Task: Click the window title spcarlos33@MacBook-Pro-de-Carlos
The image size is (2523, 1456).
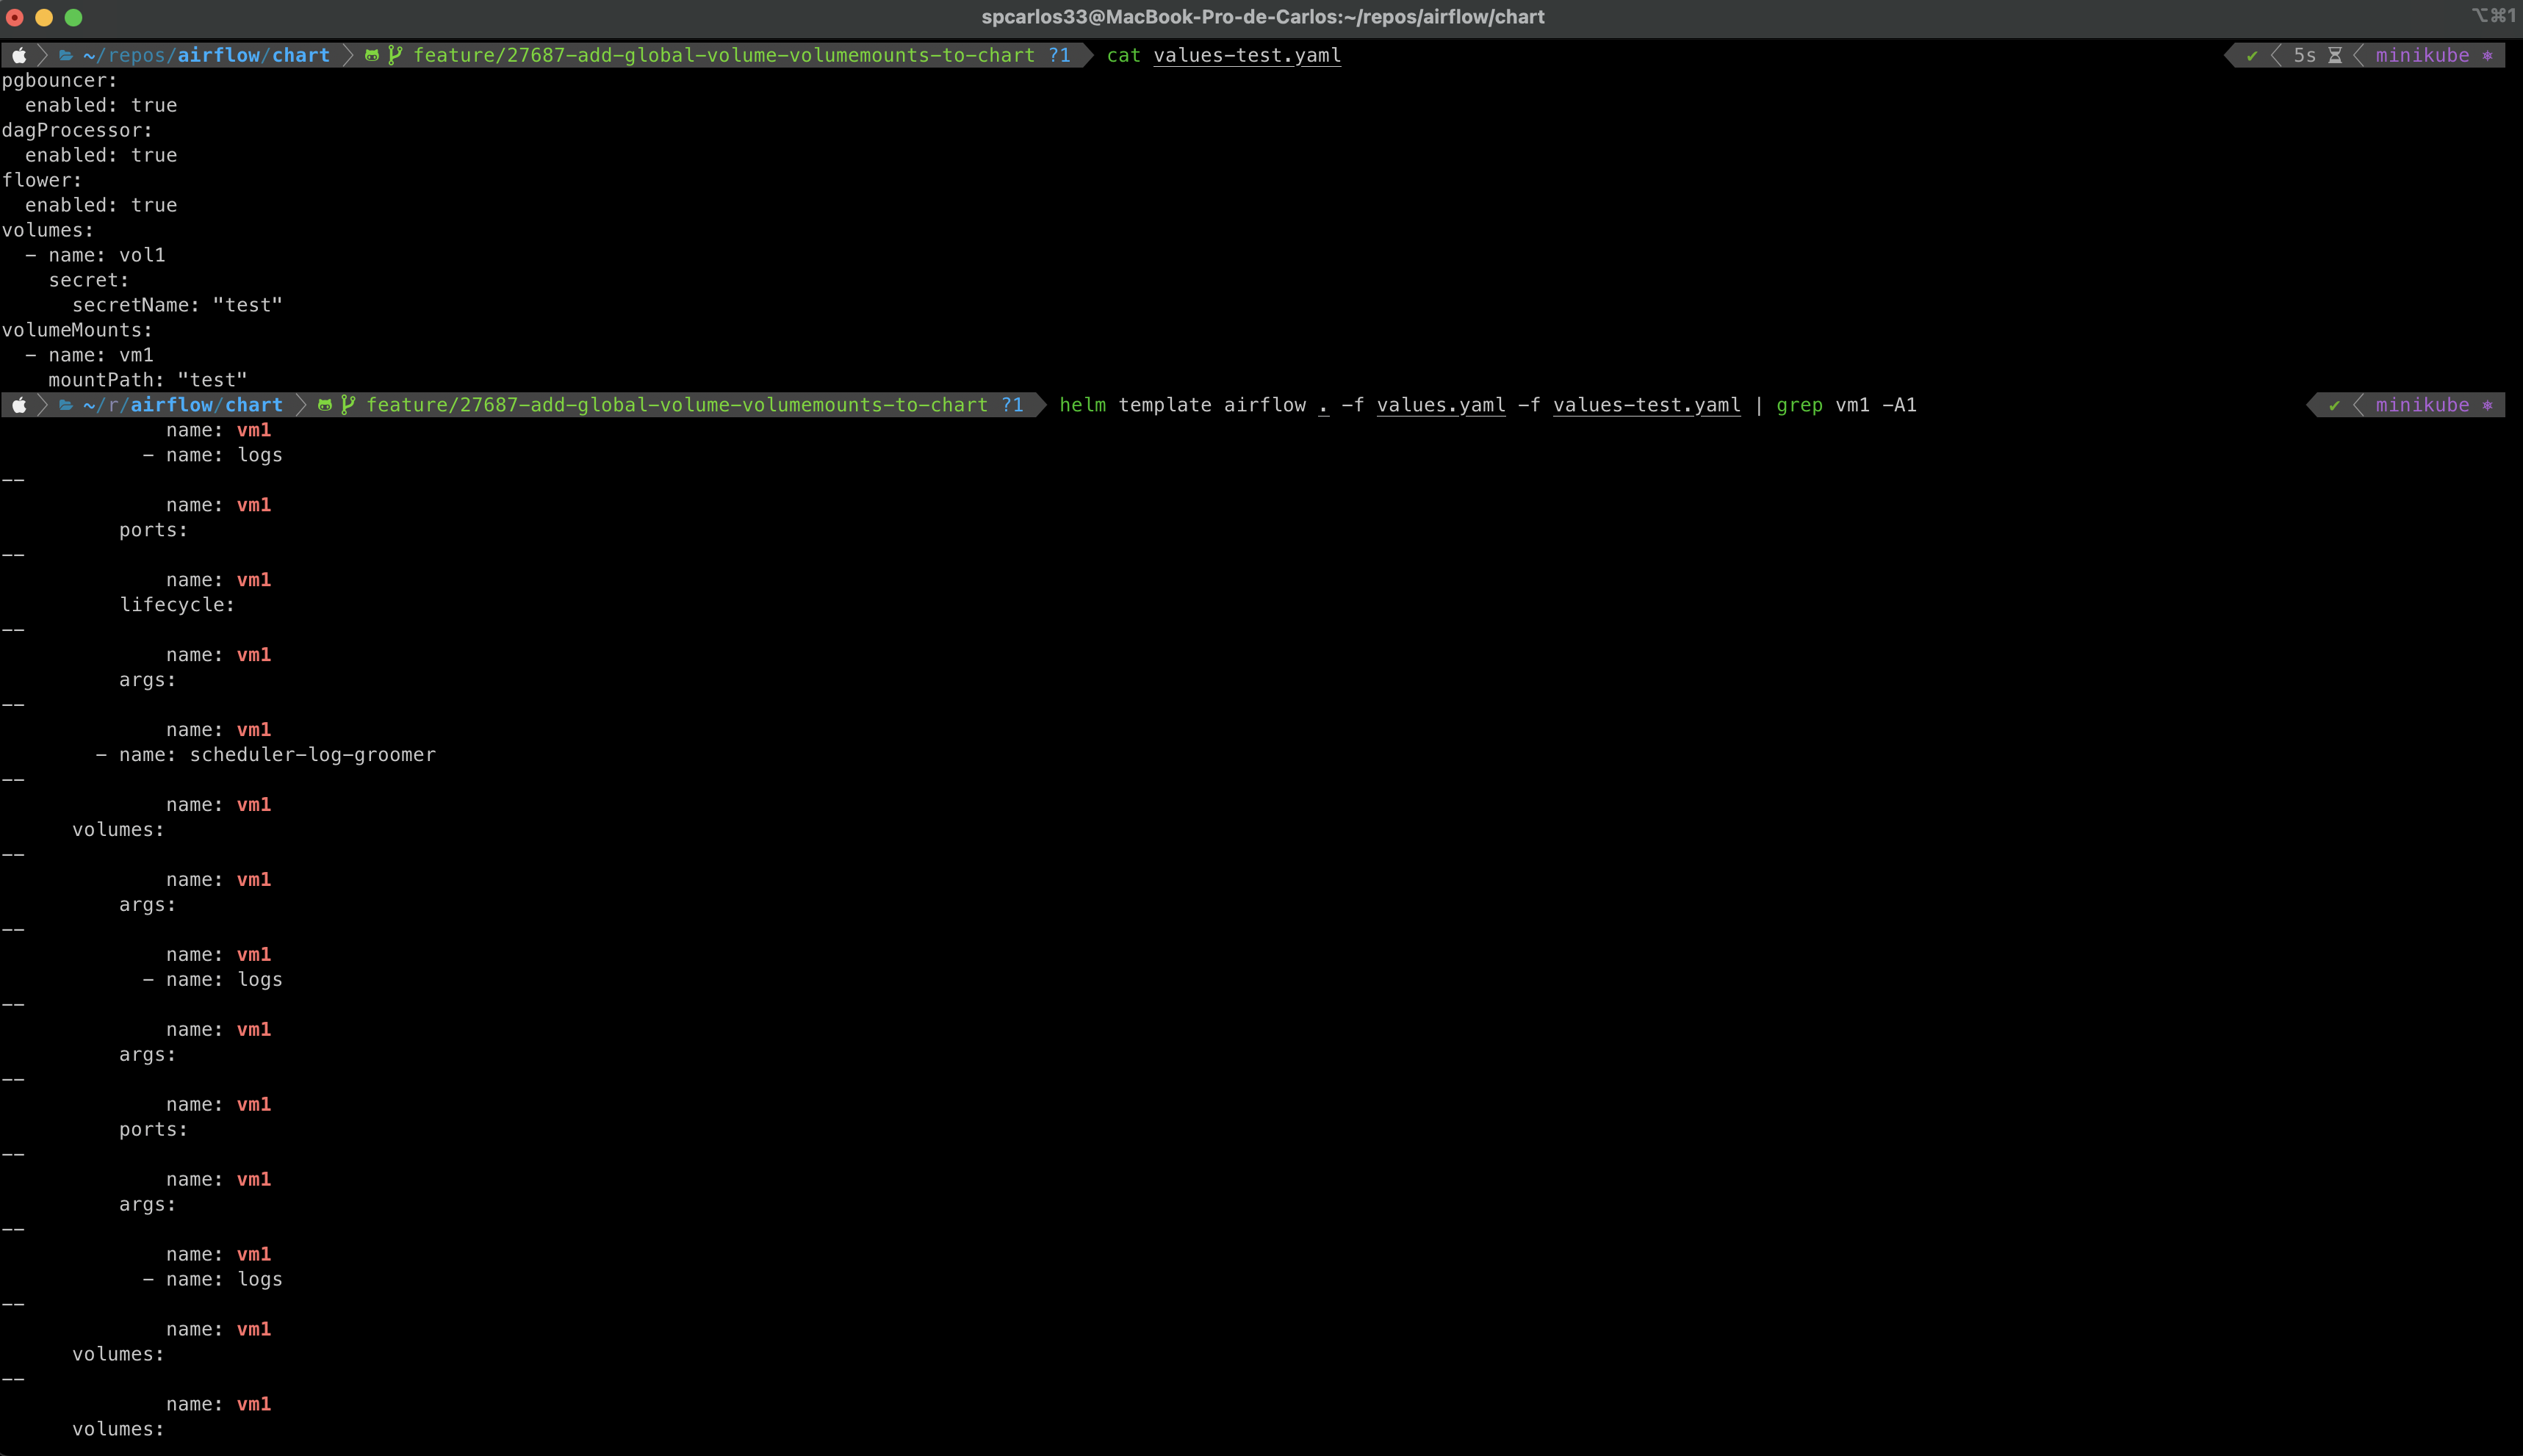Action: click(x=1262, y=17)
